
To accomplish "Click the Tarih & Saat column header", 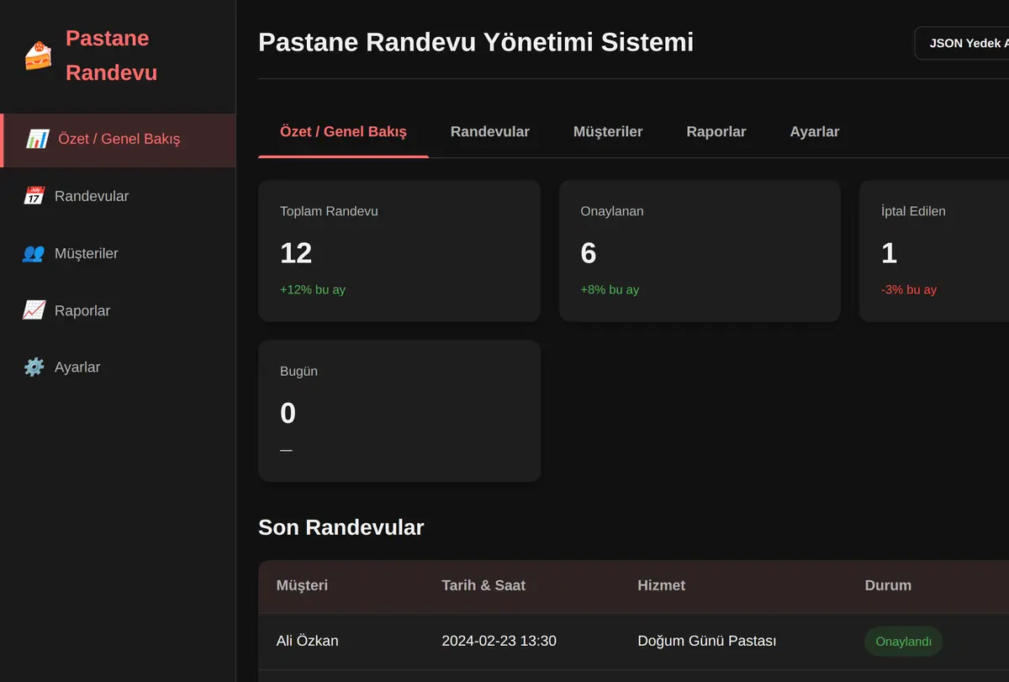I will (483, 585).
